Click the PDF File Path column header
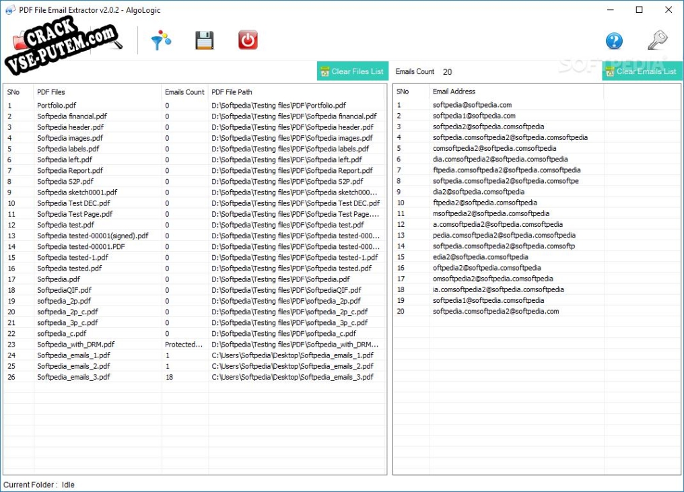The height and width of the screenshot is (492, 684). coord(296,92)
